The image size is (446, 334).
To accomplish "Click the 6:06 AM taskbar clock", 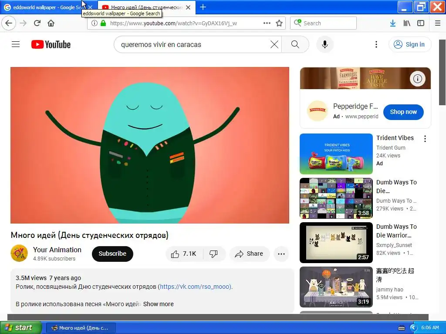I will tap(430, 327).
